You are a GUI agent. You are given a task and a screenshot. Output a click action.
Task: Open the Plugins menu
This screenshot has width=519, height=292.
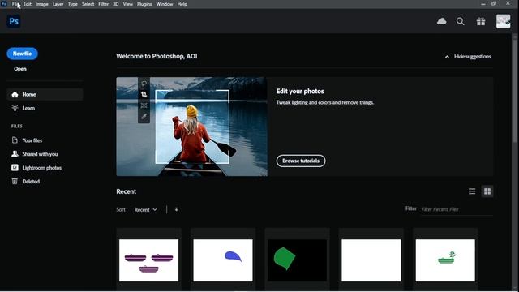pyautogui.click(x=144, y=4)
